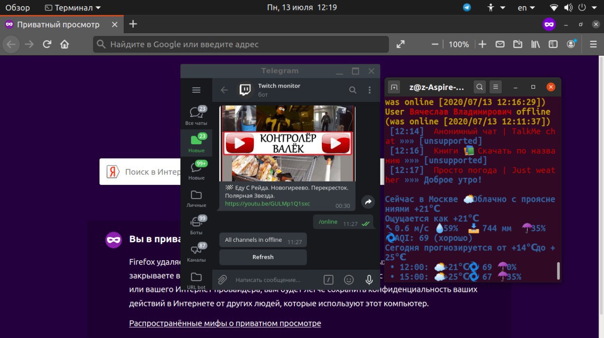
Task: Go to Firefox home page
Action: coord(65,44)
